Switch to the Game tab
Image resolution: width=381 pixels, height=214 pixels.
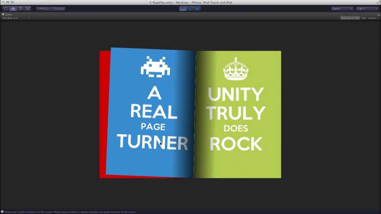[7, 14]
